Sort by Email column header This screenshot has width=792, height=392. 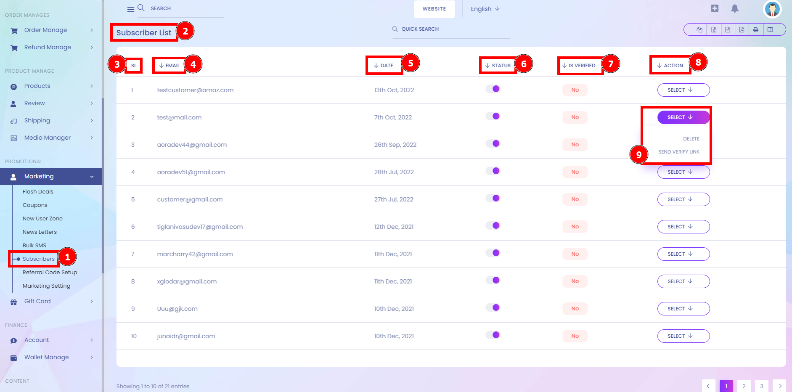coord(169,66)
